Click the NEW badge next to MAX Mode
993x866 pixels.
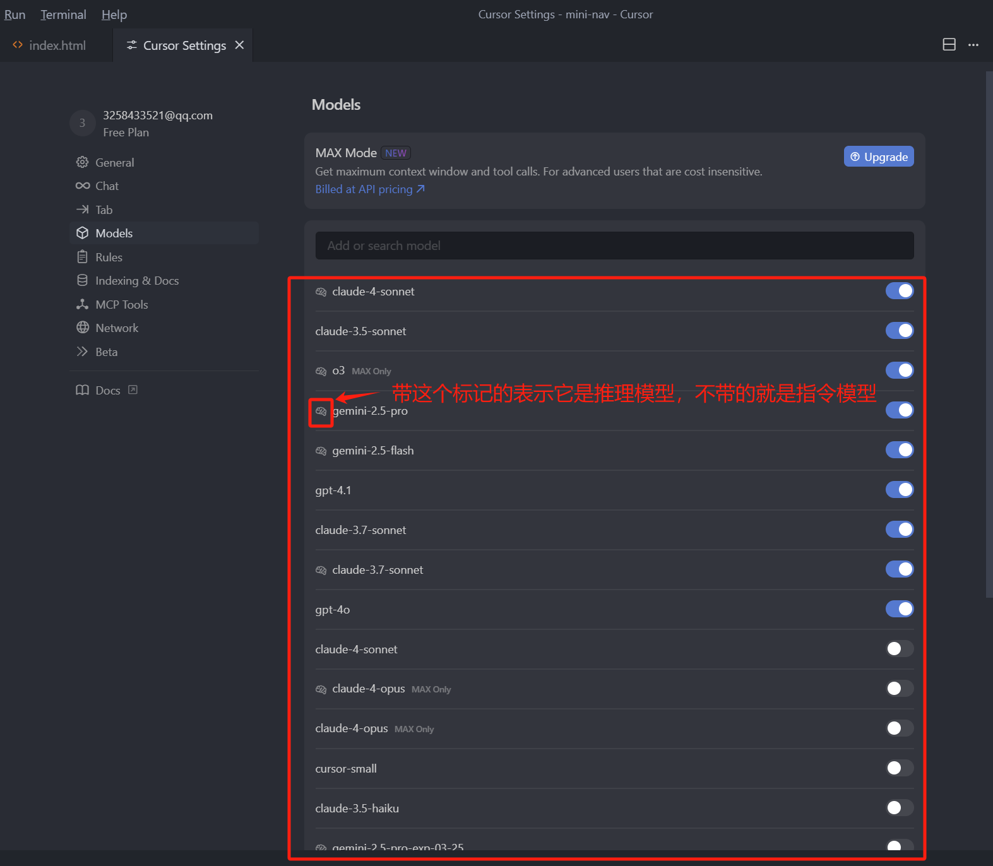tap(396, 153)
